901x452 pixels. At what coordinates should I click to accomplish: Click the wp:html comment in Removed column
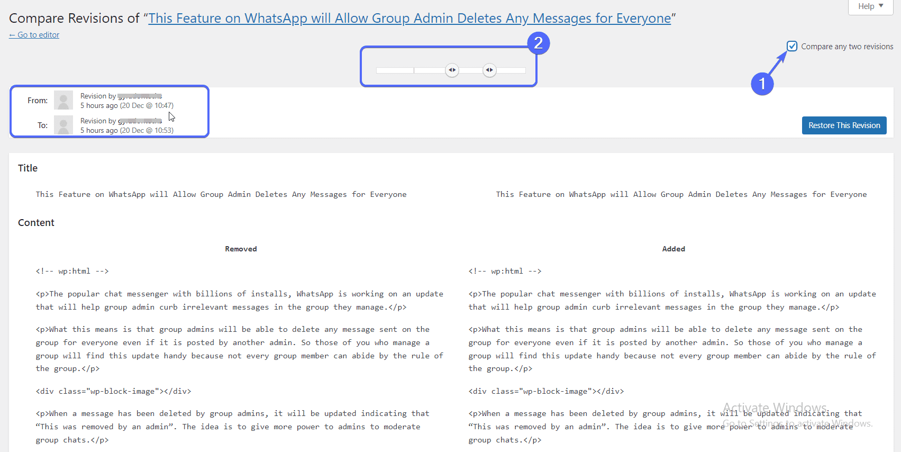coord(72,271)
